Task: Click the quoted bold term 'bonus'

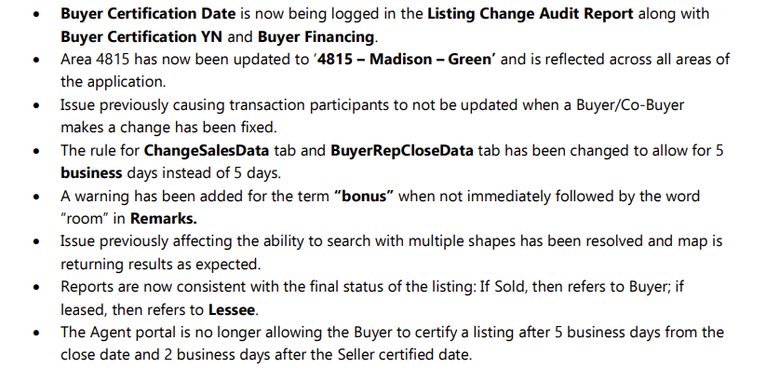Action: [364, 197]
